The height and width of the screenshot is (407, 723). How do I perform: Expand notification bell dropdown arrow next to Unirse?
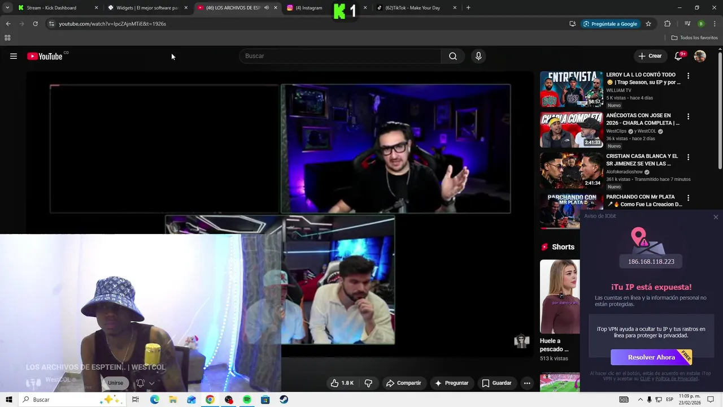point(151,383)
